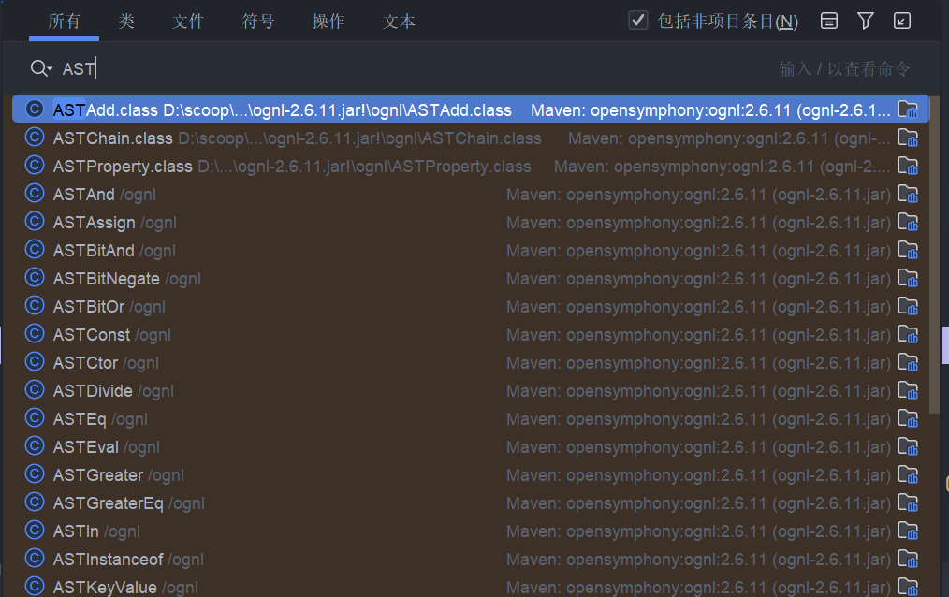The height and width of the screenshot is (597, 949).
Task: Switch to the 所有 tab
Action: click(65, 22)
